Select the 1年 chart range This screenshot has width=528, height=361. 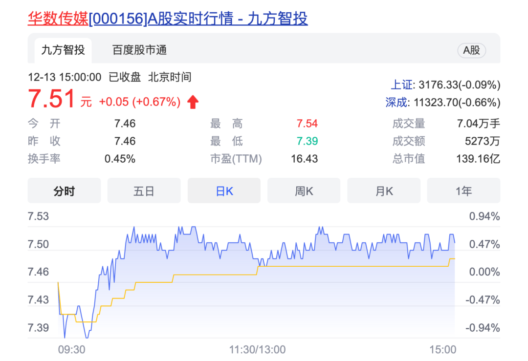point(463,191)
